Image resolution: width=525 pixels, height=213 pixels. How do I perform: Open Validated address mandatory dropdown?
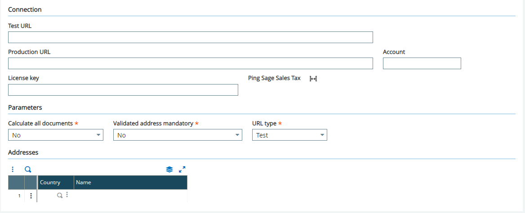(x=178, y=135)
